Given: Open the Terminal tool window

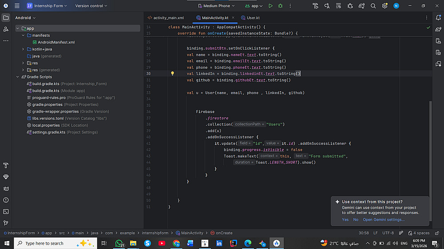Looking at the screenshot, I should tap(6, 211).
